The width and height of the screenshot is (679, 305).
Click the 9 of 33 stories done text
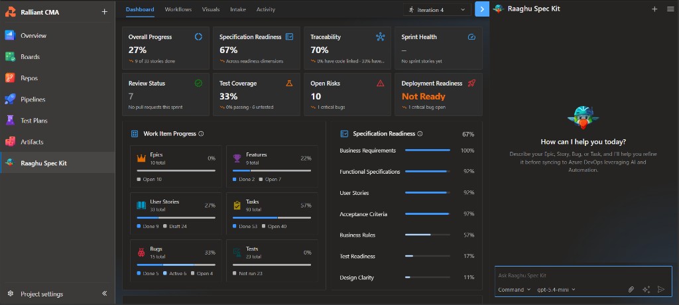(154, 61)
